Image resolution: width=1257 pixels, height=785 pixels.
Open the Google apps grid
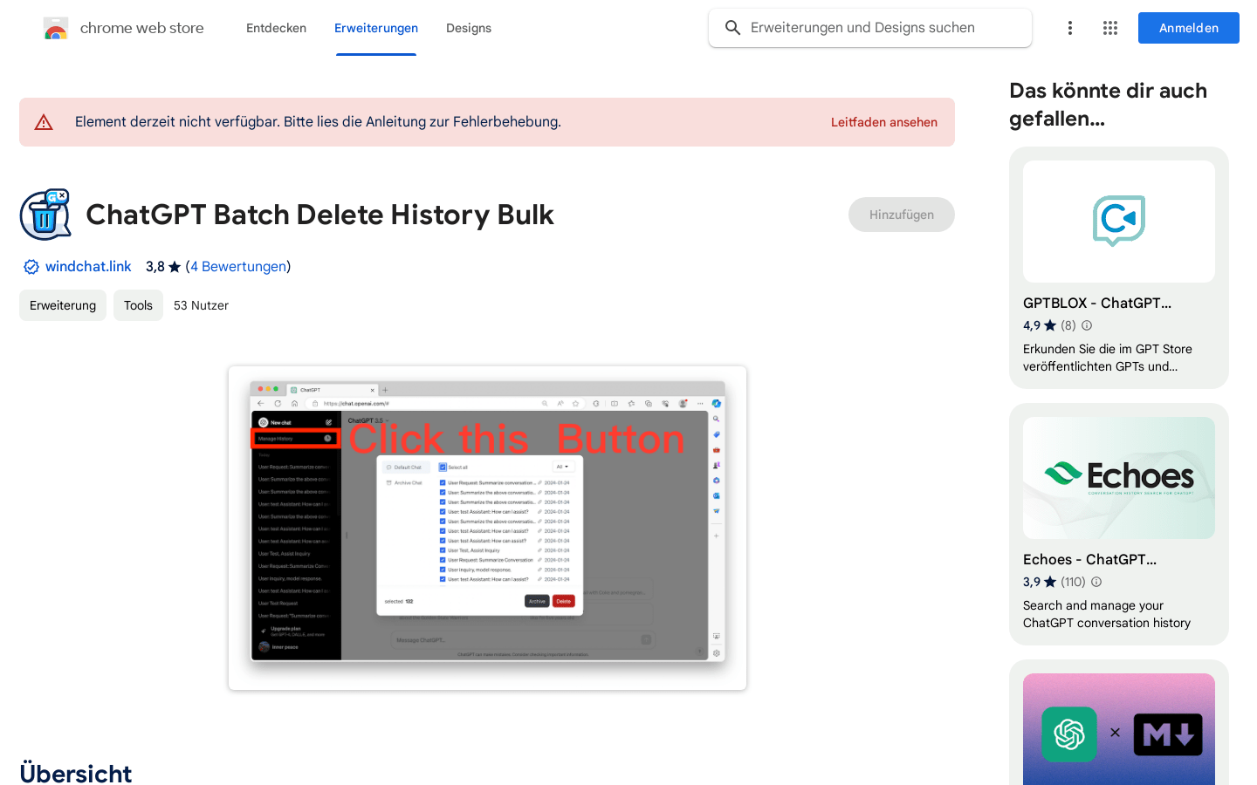click(x=1110, y=28)
